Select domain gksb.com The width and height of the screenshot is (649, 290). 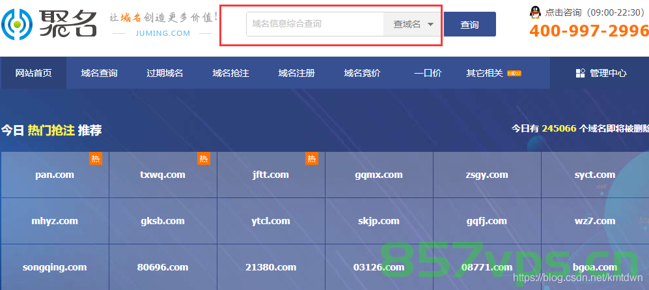coord(163,221)
